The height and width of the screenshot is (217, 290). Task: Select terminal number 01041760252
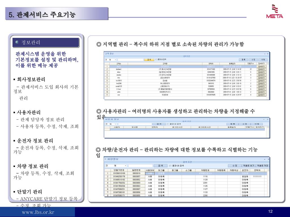pos(119,183)
